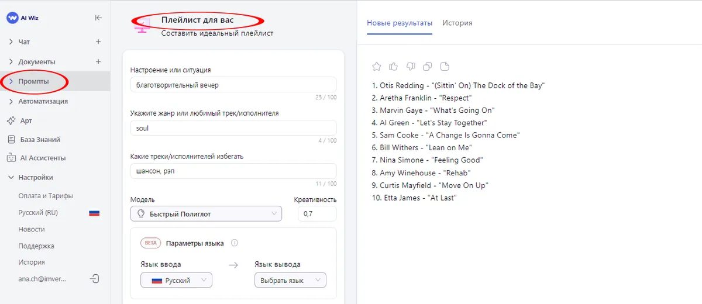This screenshot has height=304, width=702.
Task: Copy the playlist using the copy icon
Action: [428, 66]
